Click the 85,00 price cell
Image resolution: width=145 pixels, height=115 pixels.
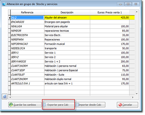[x=110, y=31]
